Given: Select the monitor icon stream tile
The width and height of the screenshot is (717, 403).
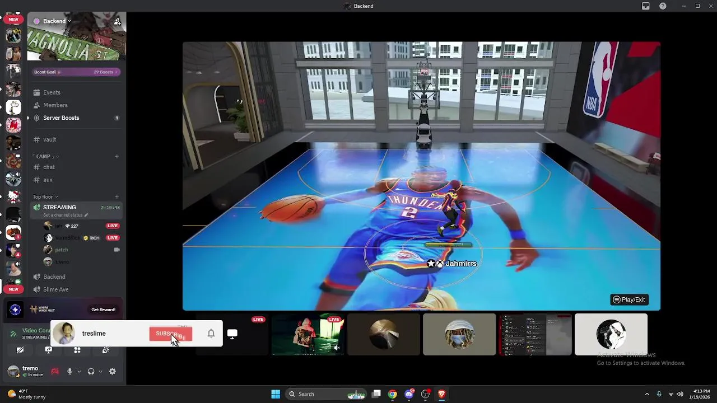Looking at the screenshot, I should pyautogui.click(x=232, y=334).
